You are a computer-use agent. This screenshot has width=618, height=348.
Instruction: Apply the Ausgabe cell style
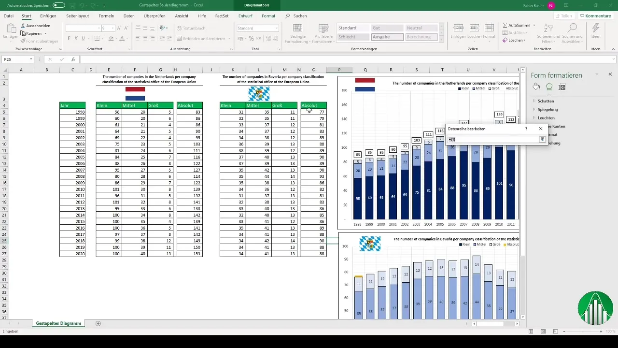pos(387,37)
